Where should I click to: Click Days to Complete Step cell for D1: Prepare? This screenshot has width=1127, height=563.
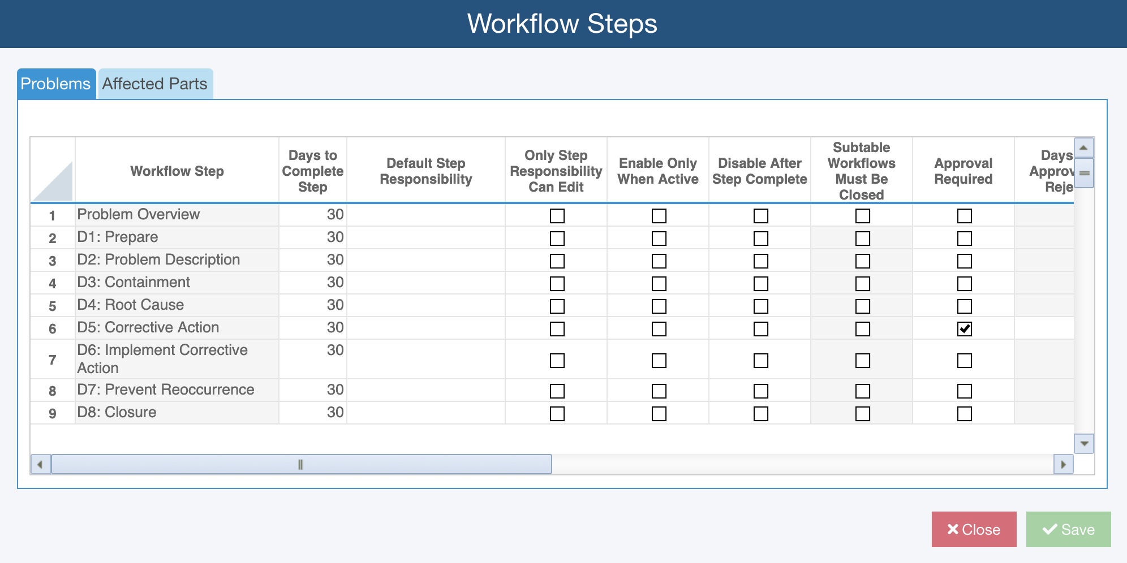313,237
